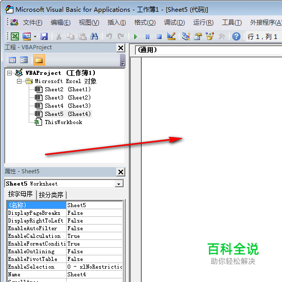The width and height of the screenshot is (282, 282).
Task: Select EnableCalculation property row
Action: (x=37, y=236)
